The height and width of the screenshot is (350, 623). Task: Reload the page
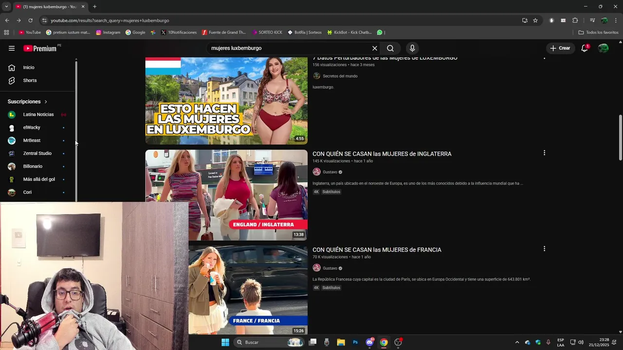click(30, 20)
